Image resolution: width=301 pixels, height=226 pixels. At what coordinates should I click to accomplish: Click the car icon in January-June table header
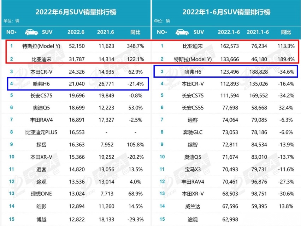[x=182, y=32]
